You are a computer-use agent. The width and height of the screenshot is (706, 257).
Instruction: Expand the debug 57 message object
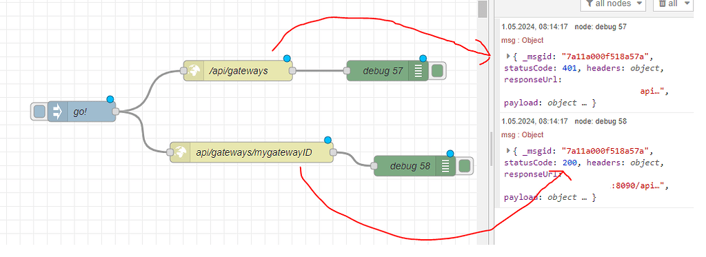[508, 56]
